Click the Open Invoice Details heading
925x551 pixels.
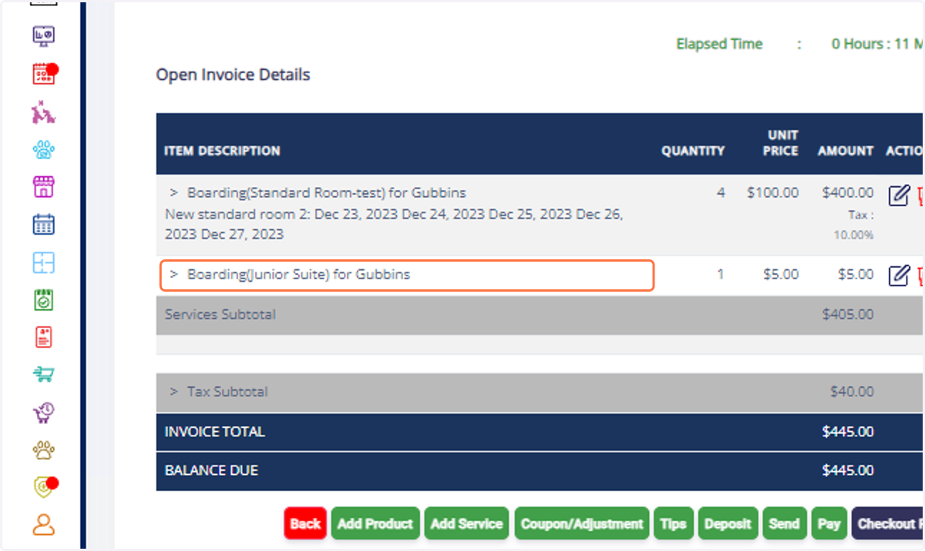(233, 75)
